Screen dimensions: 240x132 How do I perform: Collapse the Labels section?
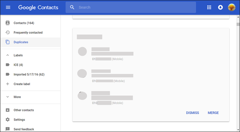pyautogui.click(x=8, y=55)
